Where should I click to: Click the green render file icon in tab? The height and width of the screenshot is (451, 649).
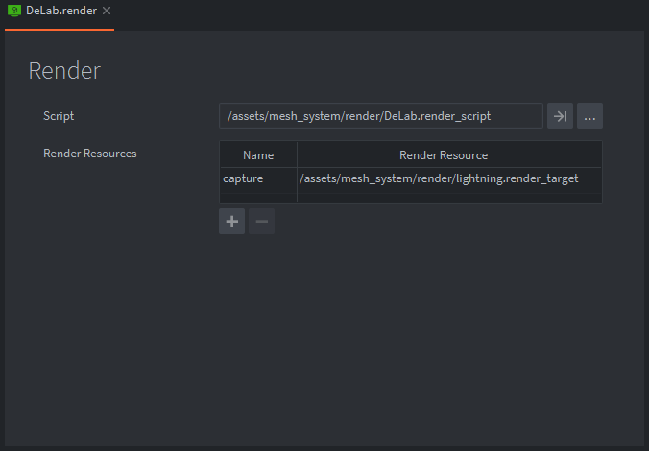click(14, 11)
